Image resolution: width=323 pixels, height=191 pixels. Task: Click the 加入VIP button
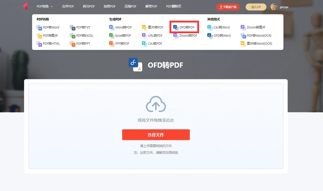coord(256,7)
